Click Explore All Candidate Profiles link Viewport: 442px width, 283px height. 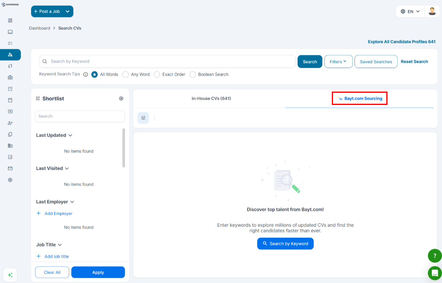click(x=401, y=42)
